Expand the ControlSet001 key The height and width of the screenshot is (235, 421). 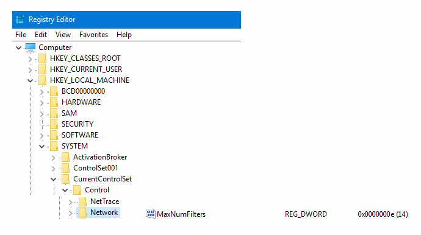54,169
